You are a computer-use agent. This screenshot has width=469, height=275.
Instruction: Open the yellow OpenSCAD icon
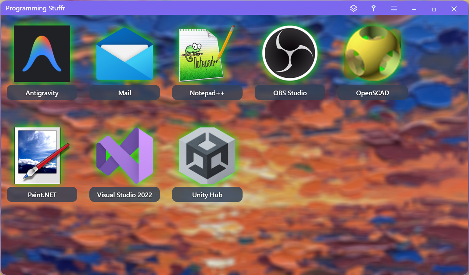point(372,54)
